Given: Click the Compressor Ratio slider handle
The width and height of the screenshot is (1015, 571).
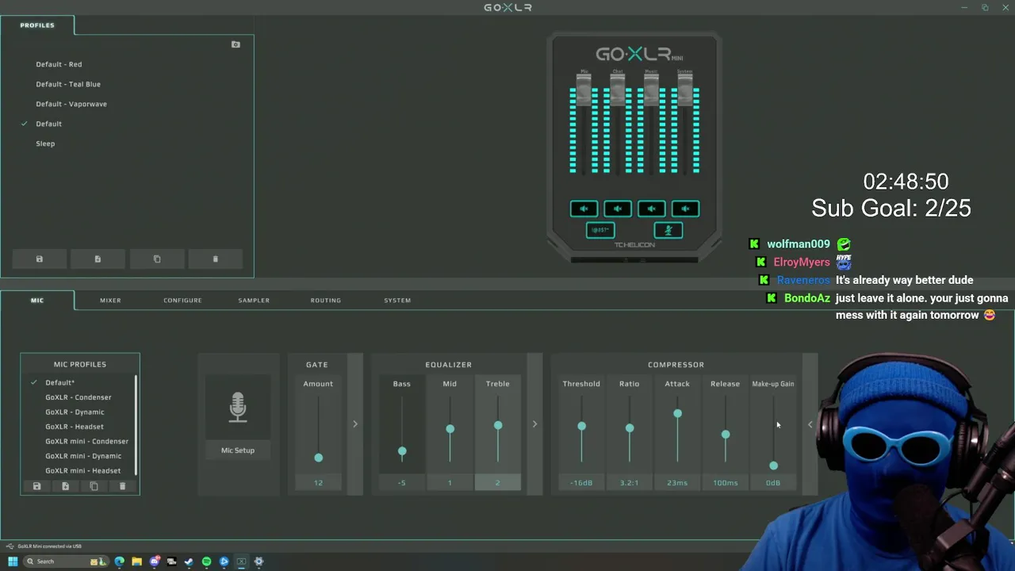Looking at the screenshot, I should point(630,428).
